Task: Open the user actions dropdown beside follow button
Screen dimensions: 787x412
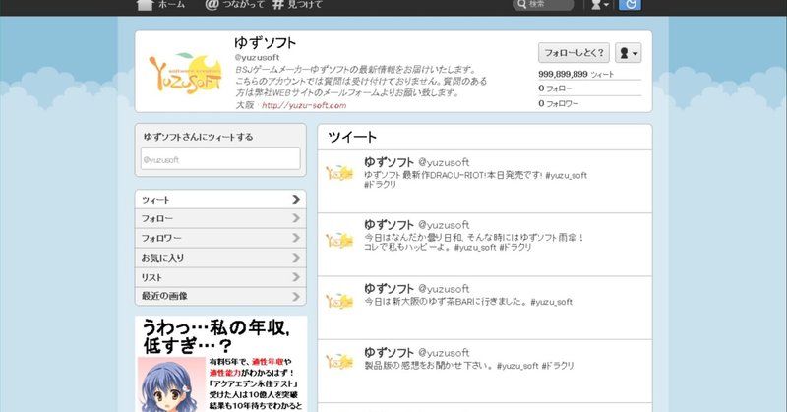Action: 629,53
